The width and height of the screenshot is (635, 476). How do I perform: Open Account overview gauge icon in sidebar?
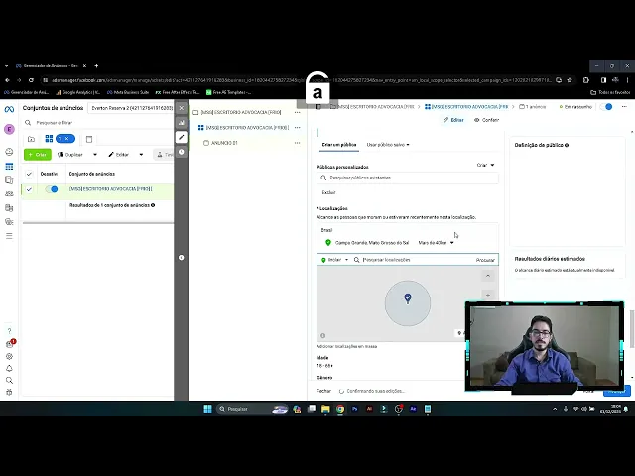point(9,152)
